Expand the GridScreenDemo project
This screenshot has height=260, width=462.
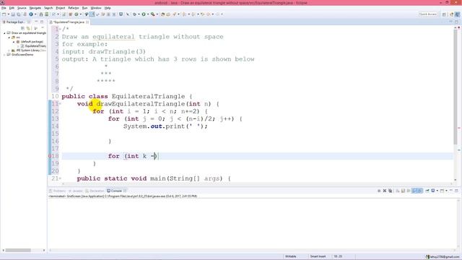click(4, 55)
